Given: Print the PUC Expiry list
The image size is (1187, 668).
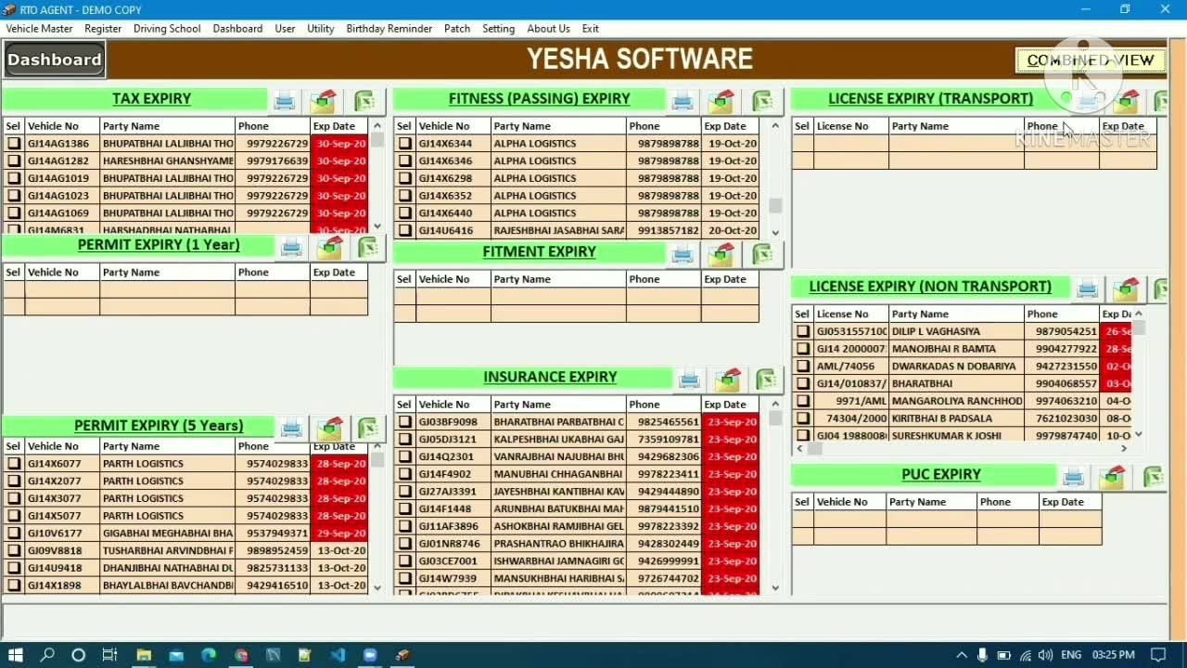Looking at the screenshot, I should coord(1073,477).
